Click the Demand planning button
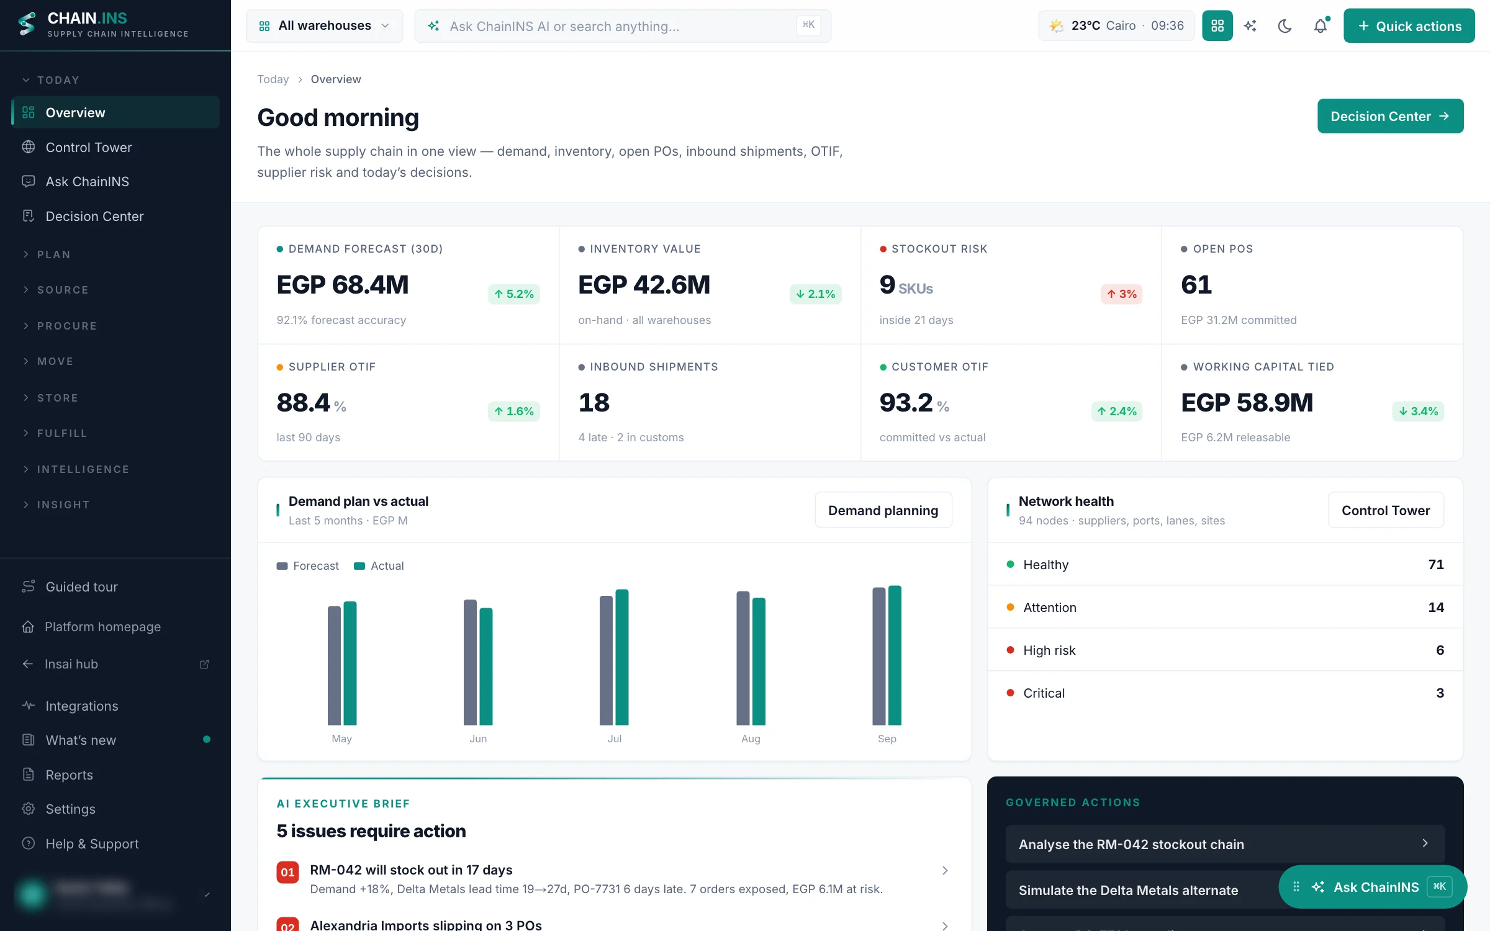This screenshot has width=1490, height=931. [x=883, y=510]
